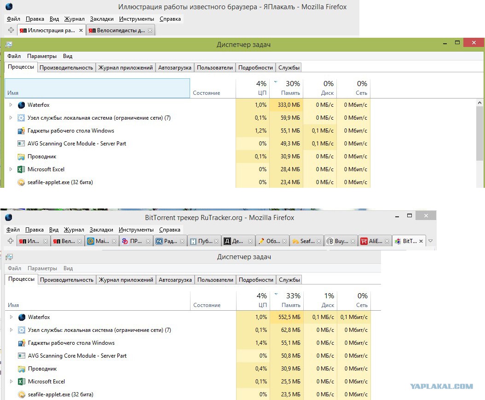Click the Де... tab favicon
Viewport: 485px width, 400px height.
[x=227, y=241]
